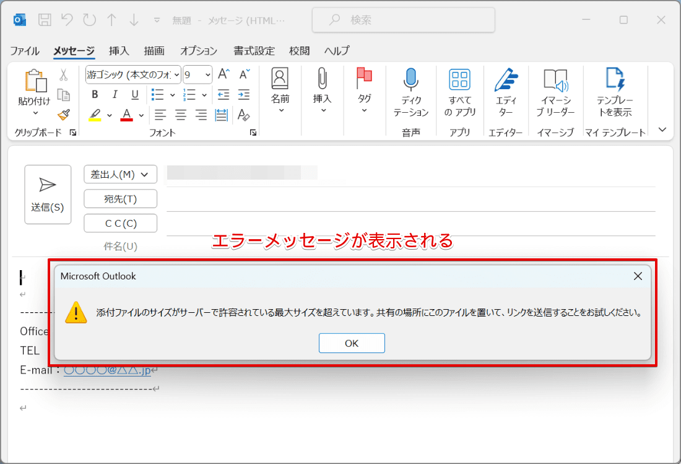Apply the yellow text highlight color

pos(95,115)
